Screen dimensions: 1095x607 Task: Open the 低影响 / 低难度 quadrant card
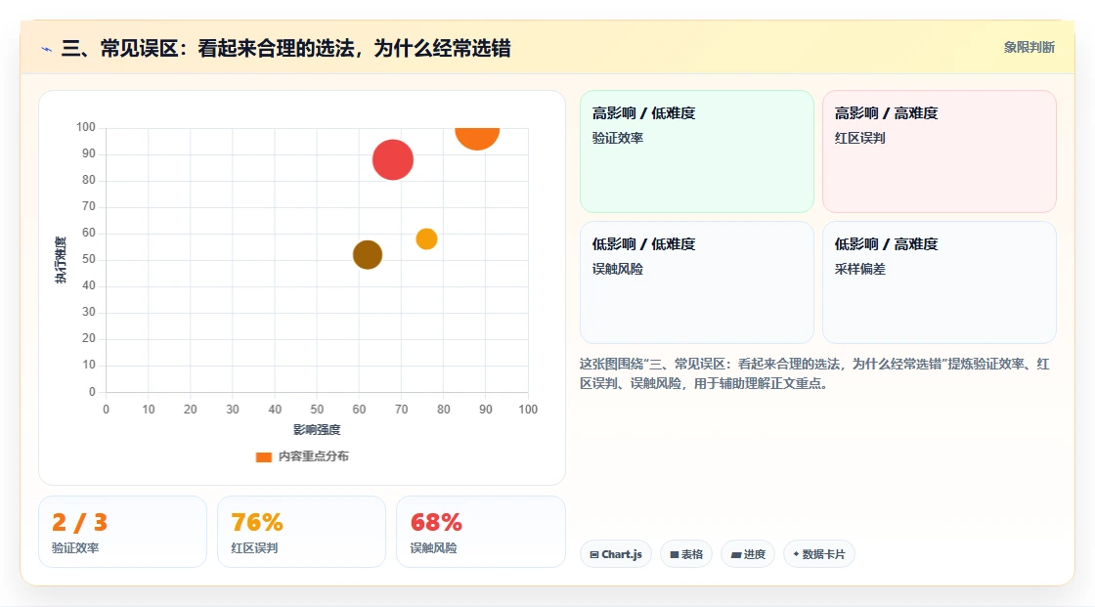pos(697,282)
